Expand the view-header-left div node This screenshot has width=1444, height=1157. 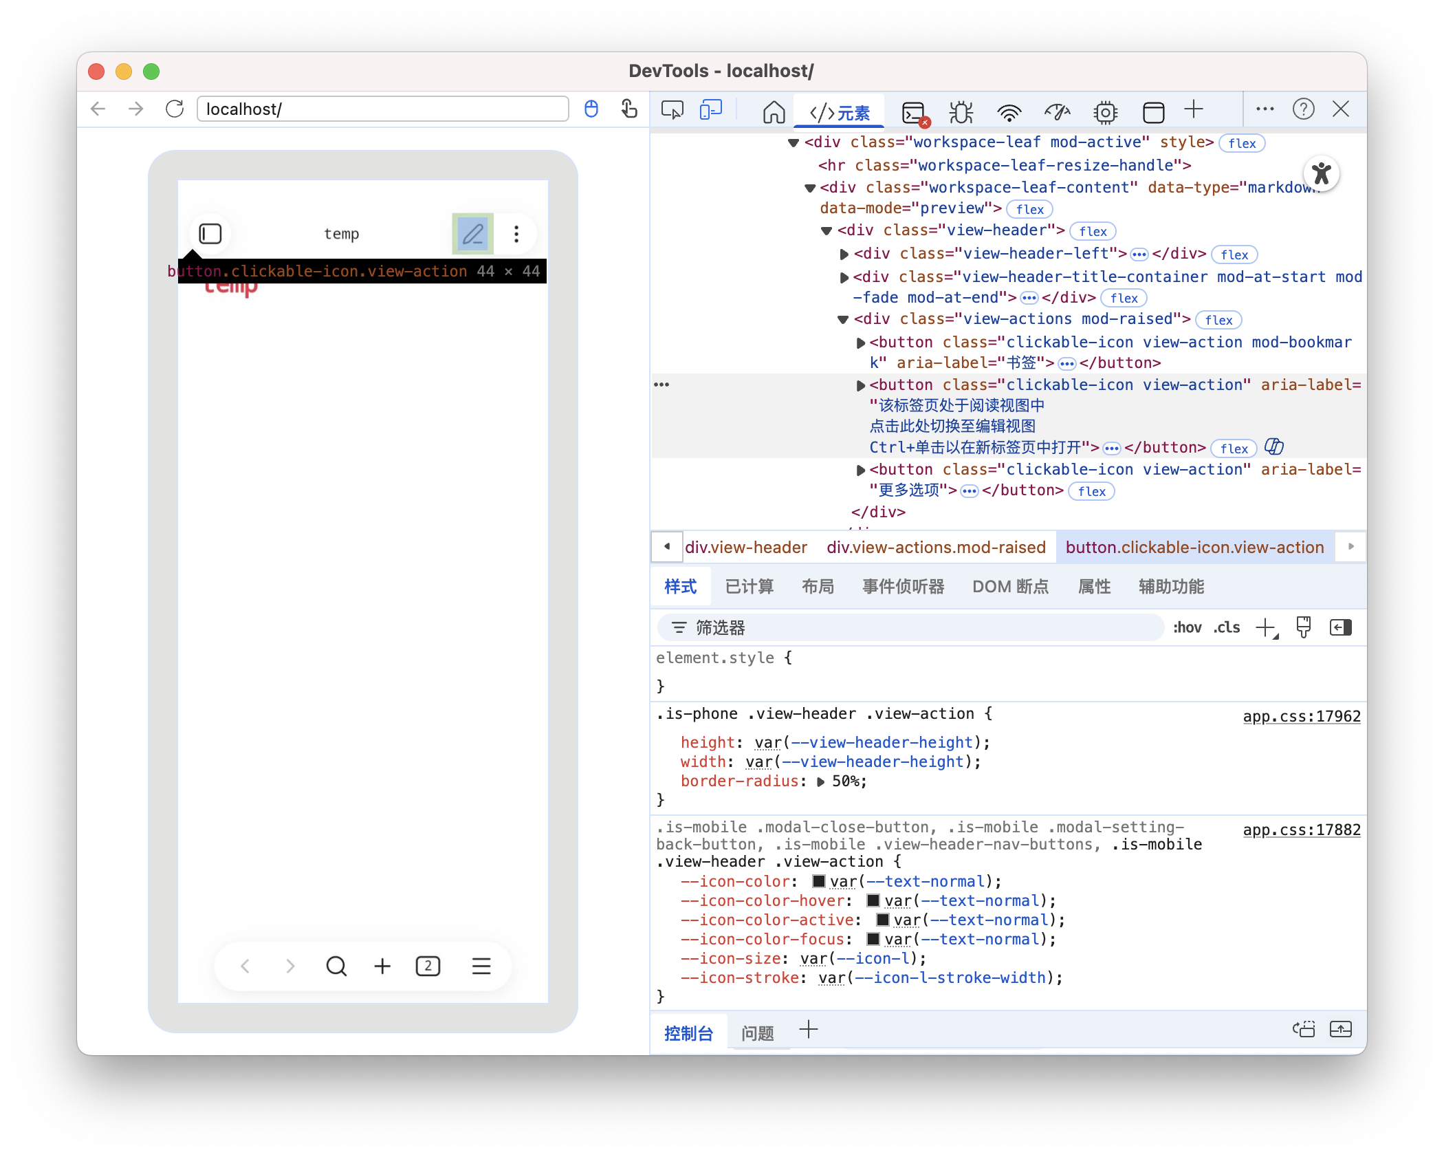(844, 255)
